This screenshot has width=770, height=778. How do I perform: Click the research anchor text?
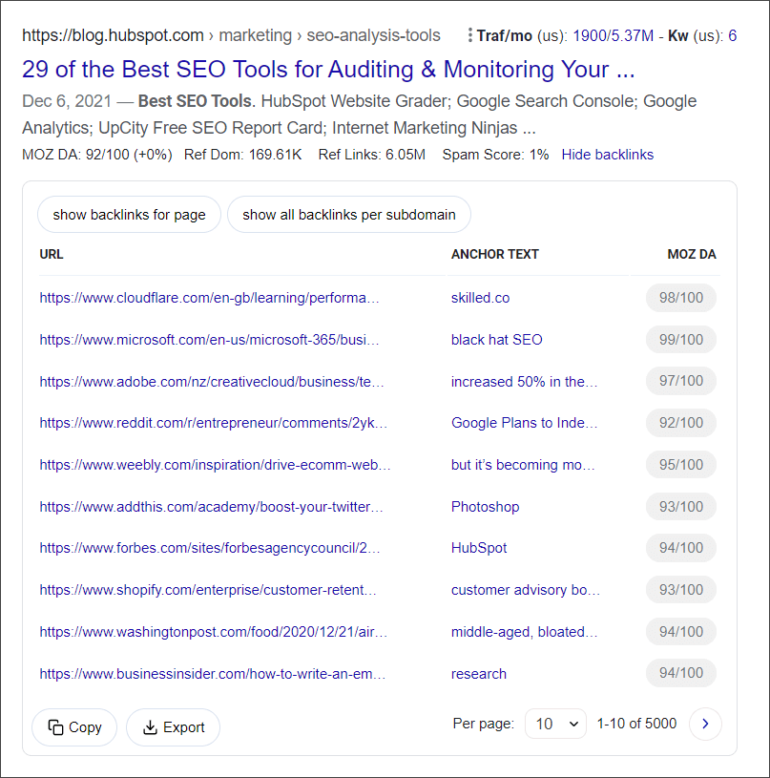coord(479,674)
